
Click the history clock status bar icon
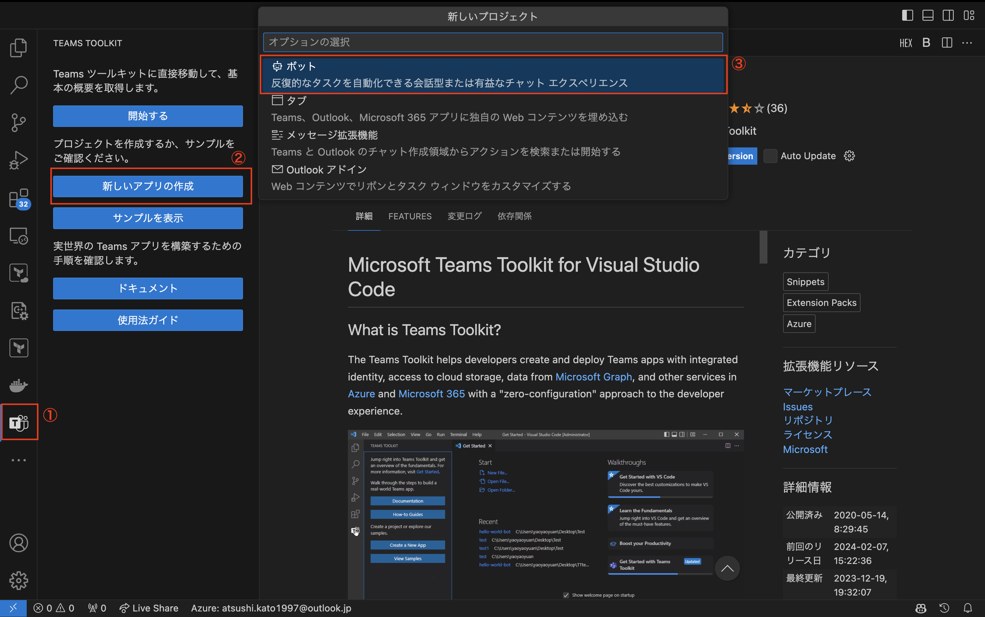click(944, 608)
